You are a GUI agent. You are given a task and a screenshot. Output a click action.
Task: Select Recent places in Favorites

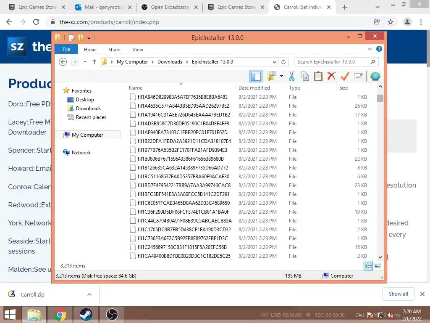[x=91, y=117]
